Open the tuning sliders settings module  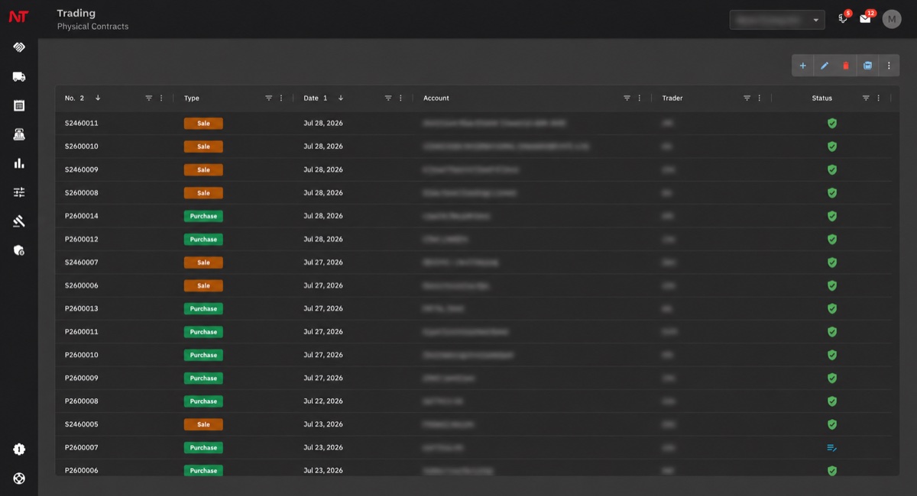pyautogui.click(x=19, y=192)
